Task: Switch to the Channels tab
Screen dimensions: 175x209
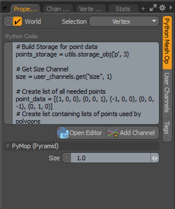Action: (58, 9)
